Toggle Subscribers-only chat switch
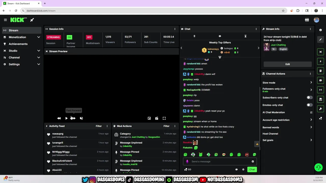 tap(309, 98)
